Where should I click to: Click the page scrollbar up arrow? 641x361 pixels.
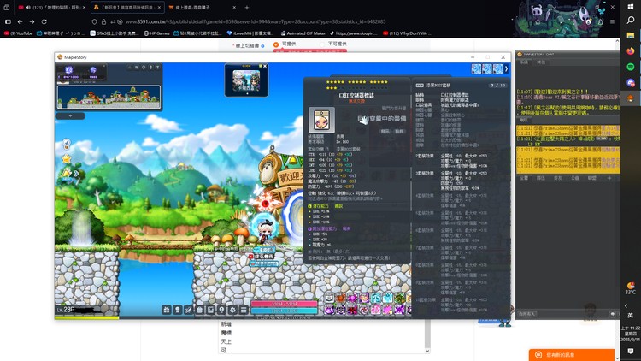coord(617,41)
